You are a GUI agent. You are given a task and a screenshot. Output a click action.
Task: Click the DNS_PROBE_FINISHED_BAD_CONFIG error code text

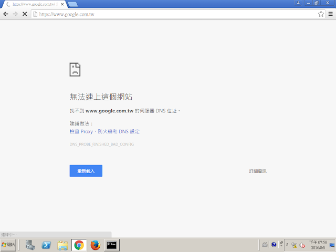(x=102, y=144)
